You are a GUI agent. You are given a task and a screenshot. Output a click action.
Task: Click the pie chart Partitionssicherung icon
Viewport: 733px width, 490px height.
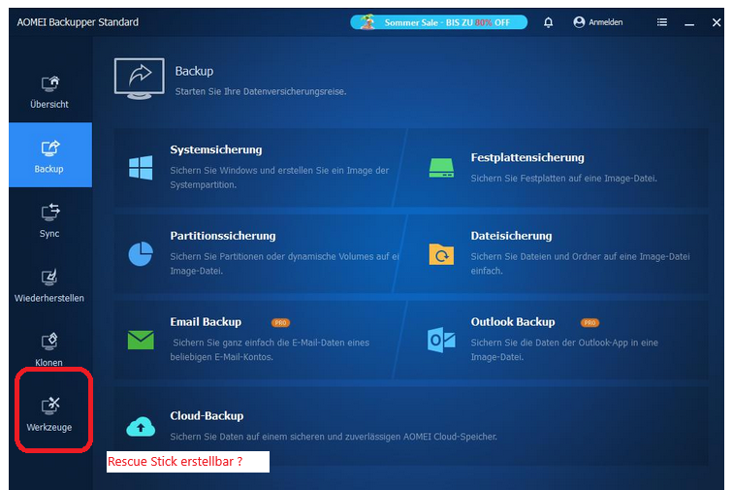[141, 253]
